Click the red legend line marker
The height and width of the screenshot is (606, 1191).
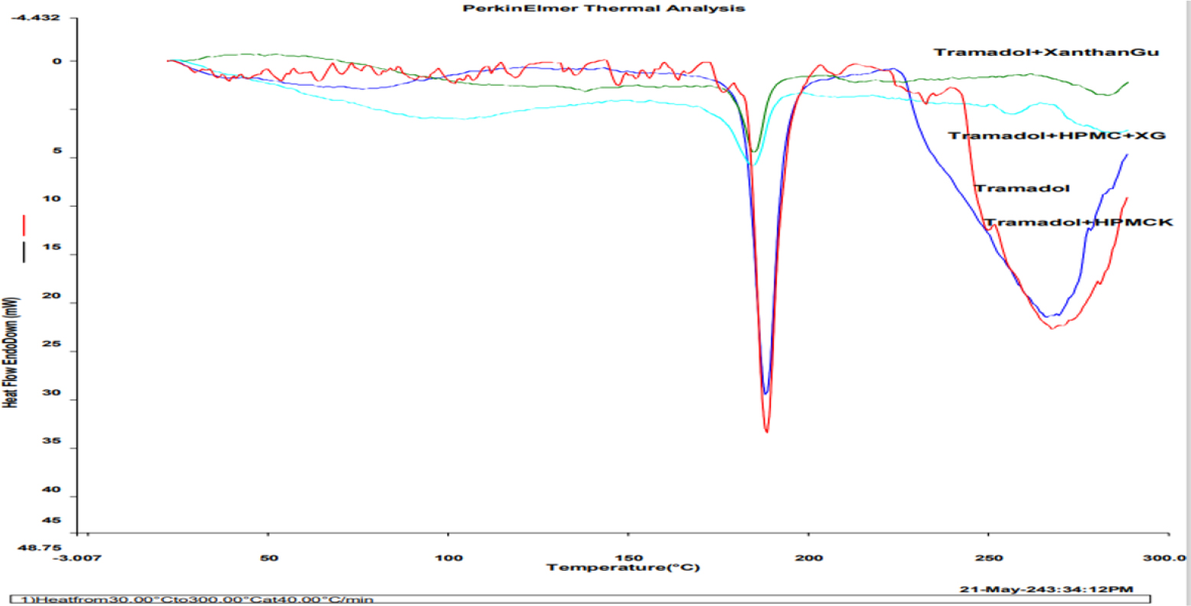point(24,226)
